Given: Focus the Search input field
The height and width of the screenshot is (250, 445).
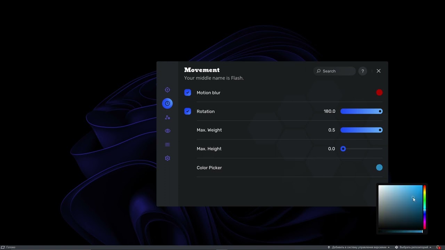Looking at the screenshot, I should point(334,71).
